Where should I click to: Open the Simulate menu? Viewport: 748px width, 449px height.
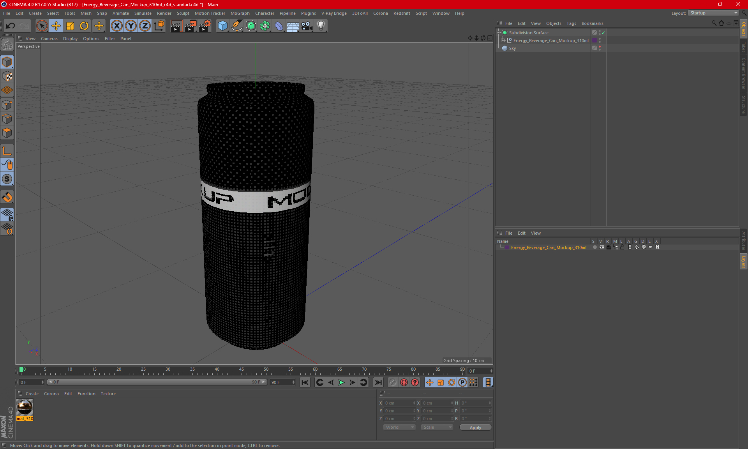pos(143,13)
